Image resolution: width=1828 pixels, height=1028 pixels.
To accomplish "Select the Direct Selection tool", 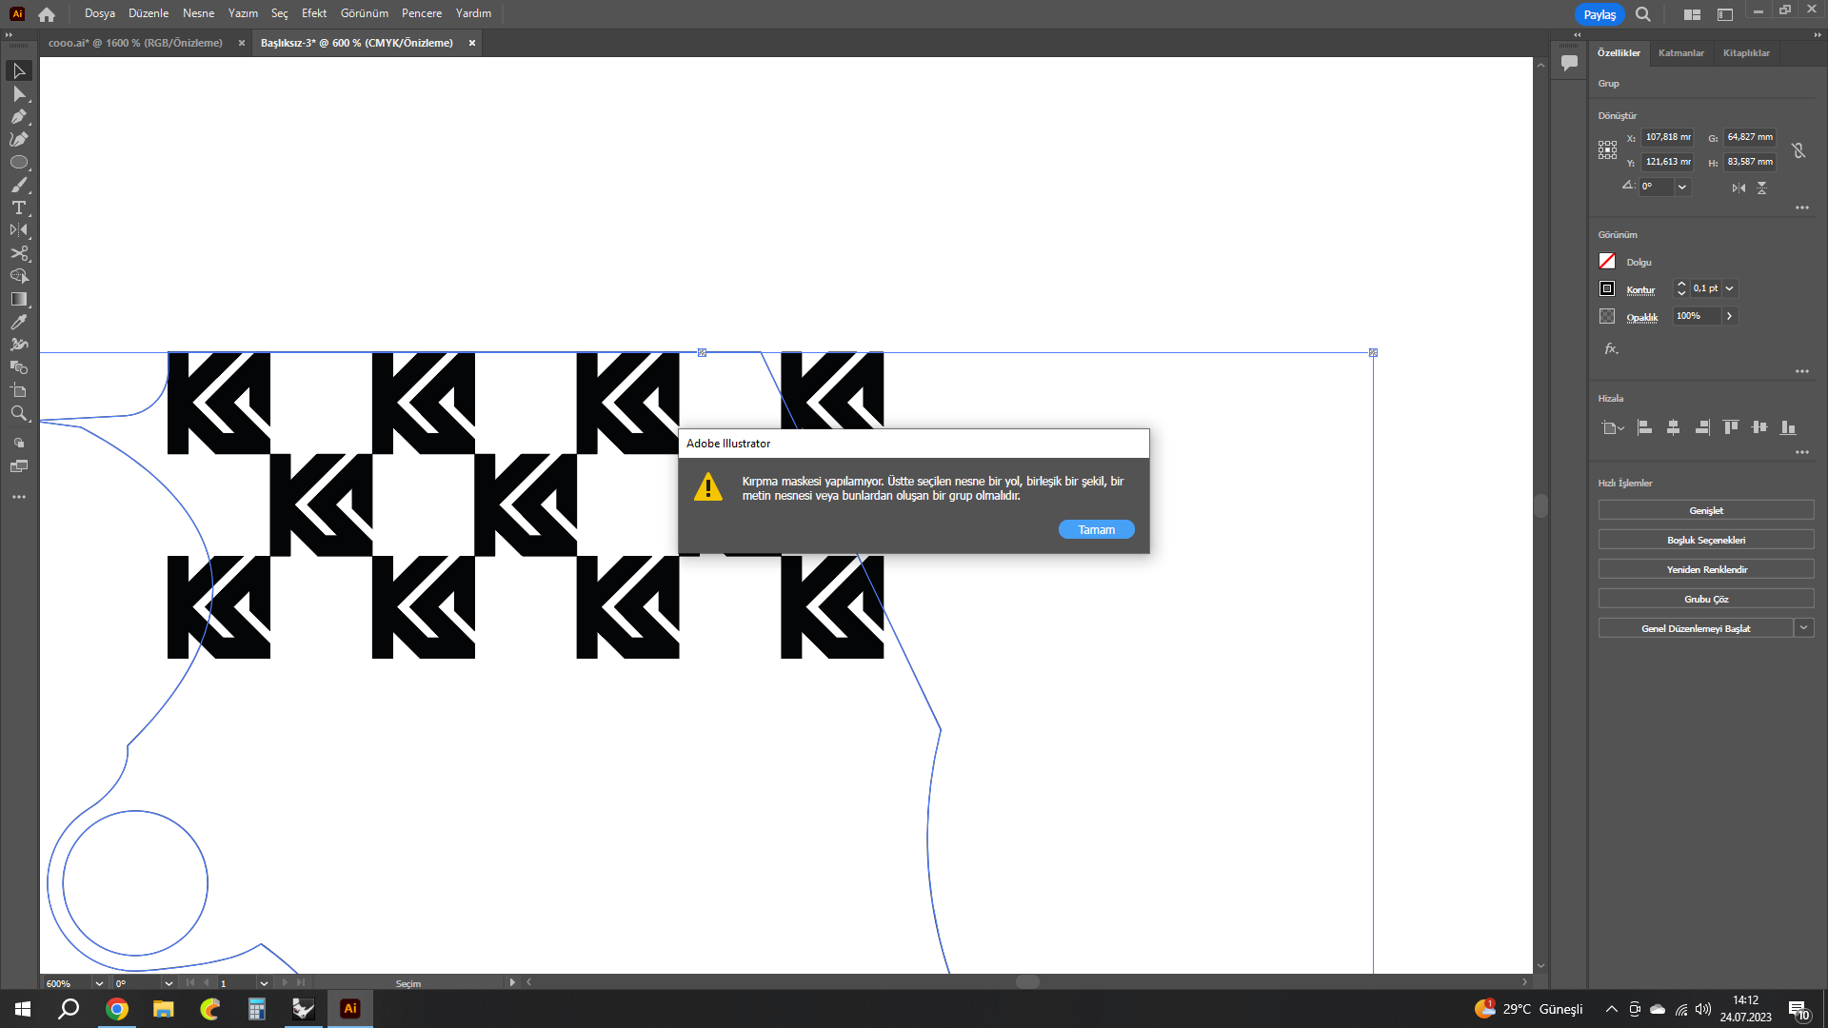I will pyautogui.click(x=19, y=93).
